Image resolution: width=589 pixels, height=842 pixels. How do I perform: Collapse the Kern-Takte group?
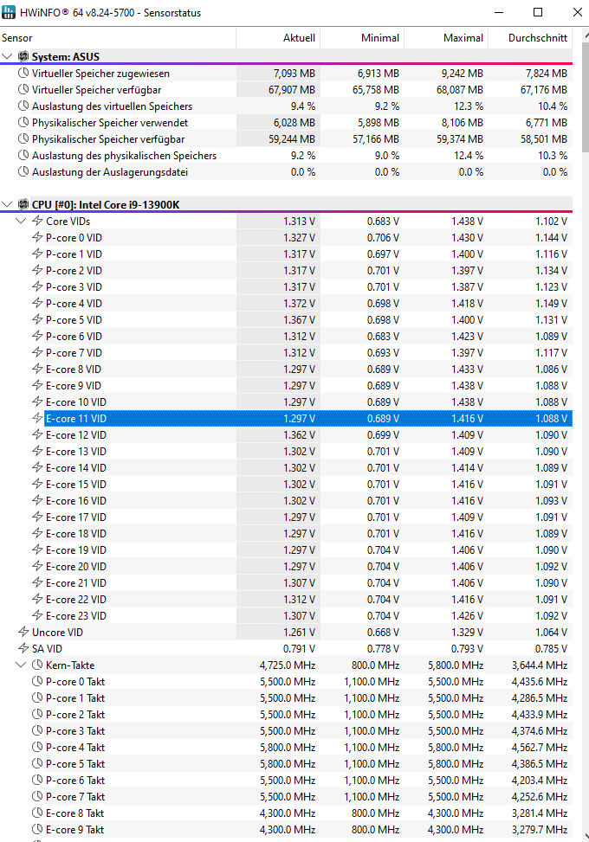tap(21, 665)
